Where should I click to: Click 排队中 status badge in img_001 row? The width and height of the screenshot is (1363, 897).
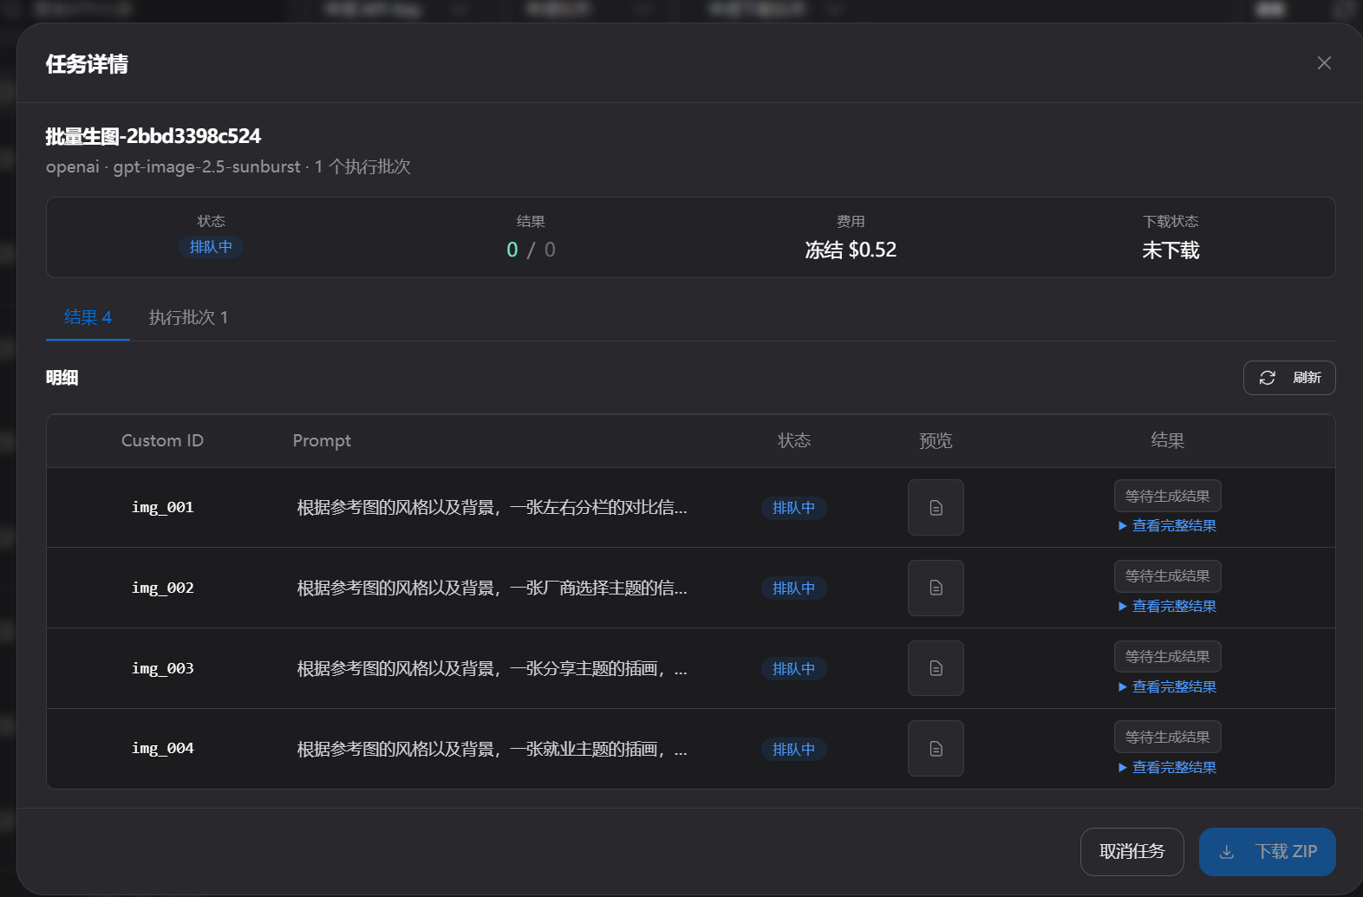(794, 508)
